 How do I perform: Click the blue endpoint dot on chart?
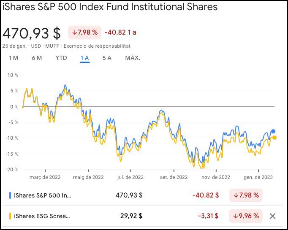point(274,131)
